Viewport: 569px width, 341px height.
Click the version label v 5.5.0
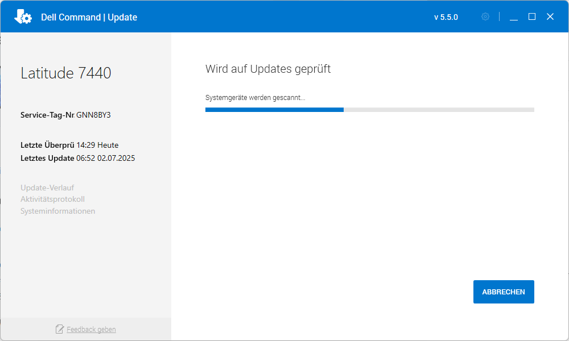click(x=446, y=17)
